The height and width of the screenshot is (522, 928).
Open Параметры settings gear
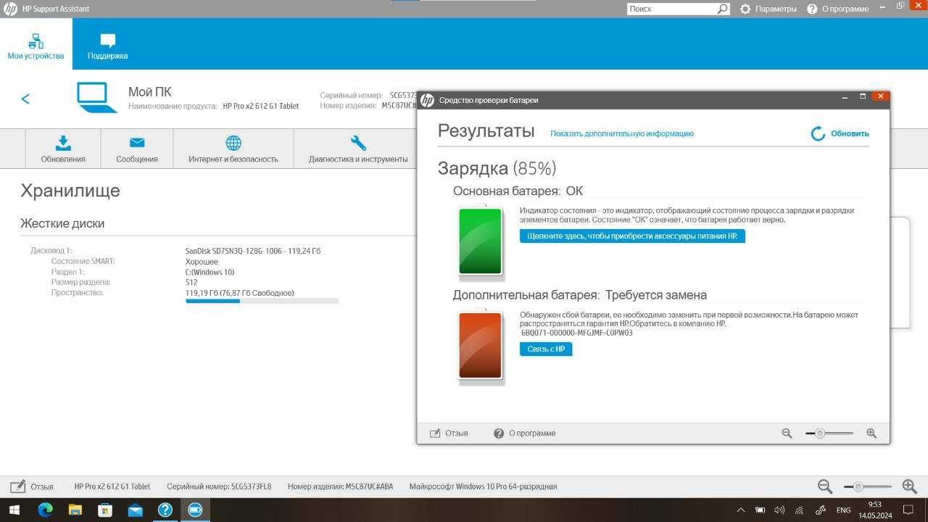768,9
